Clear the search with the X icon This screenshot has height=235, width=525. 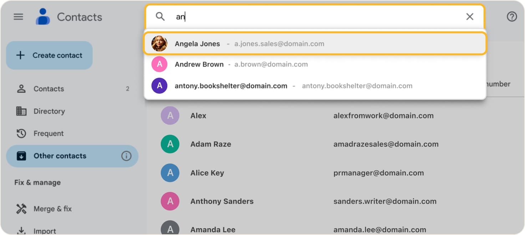tap(470, 16)
